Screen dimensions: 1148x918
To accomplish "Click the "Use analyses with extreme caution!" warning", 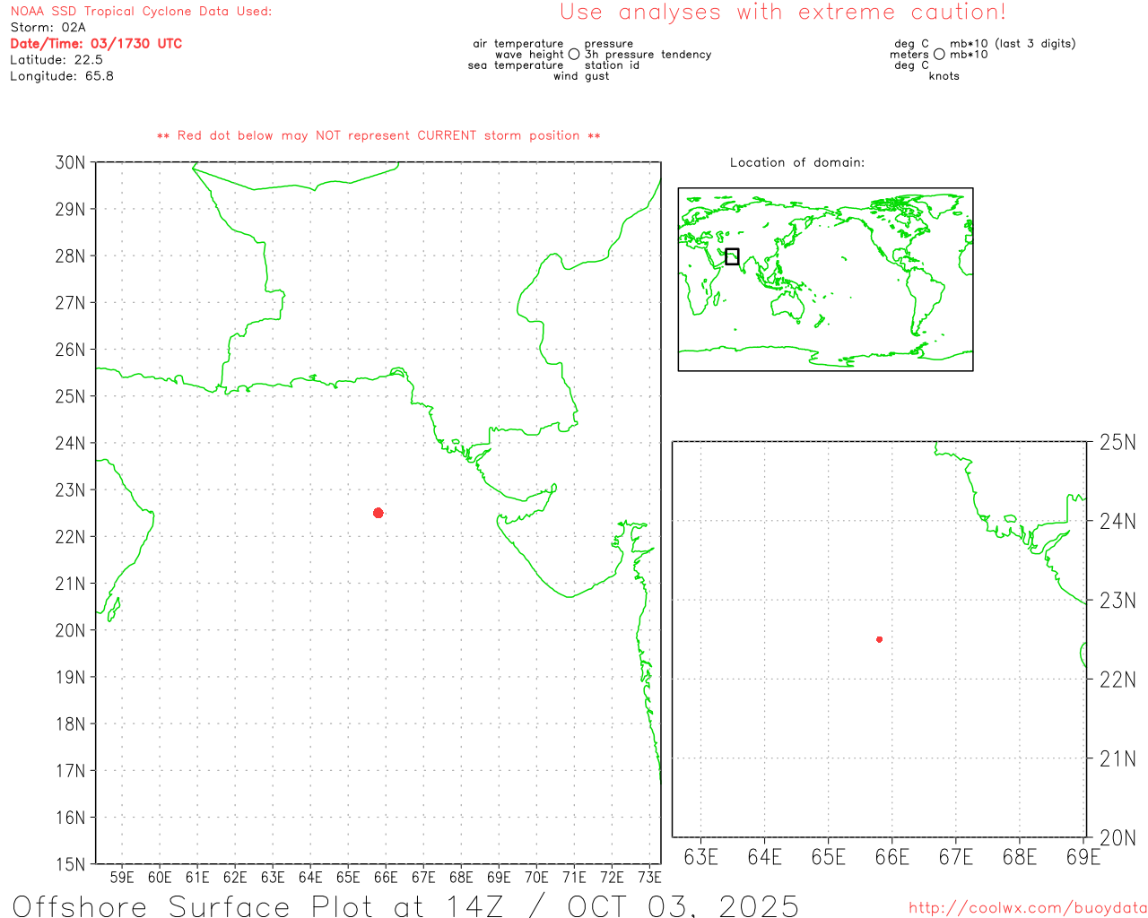I will point(783,13).
